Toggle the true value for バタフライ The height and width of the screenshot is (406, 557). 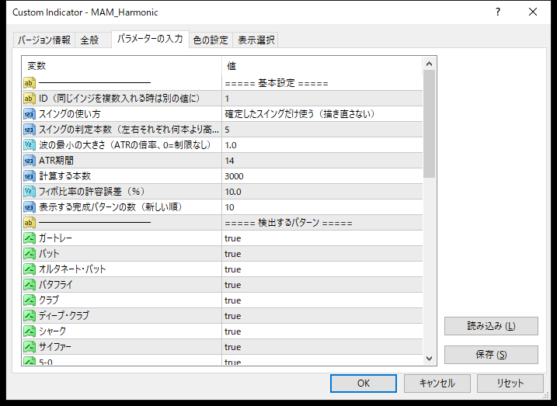(x=322, y=285)
